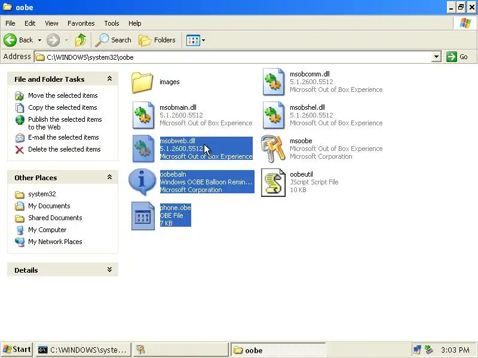Switch to the C:\WINDOWS\syste... command prompt taskbar button
The width and height of the screenshot is (478, 358).
(x=84, y=350)
